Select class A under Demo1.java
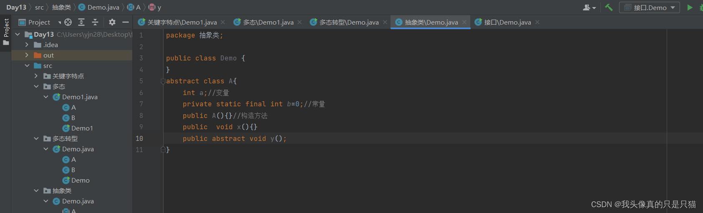This screenshot has height=213, width=703. click(x=69, y=107)
